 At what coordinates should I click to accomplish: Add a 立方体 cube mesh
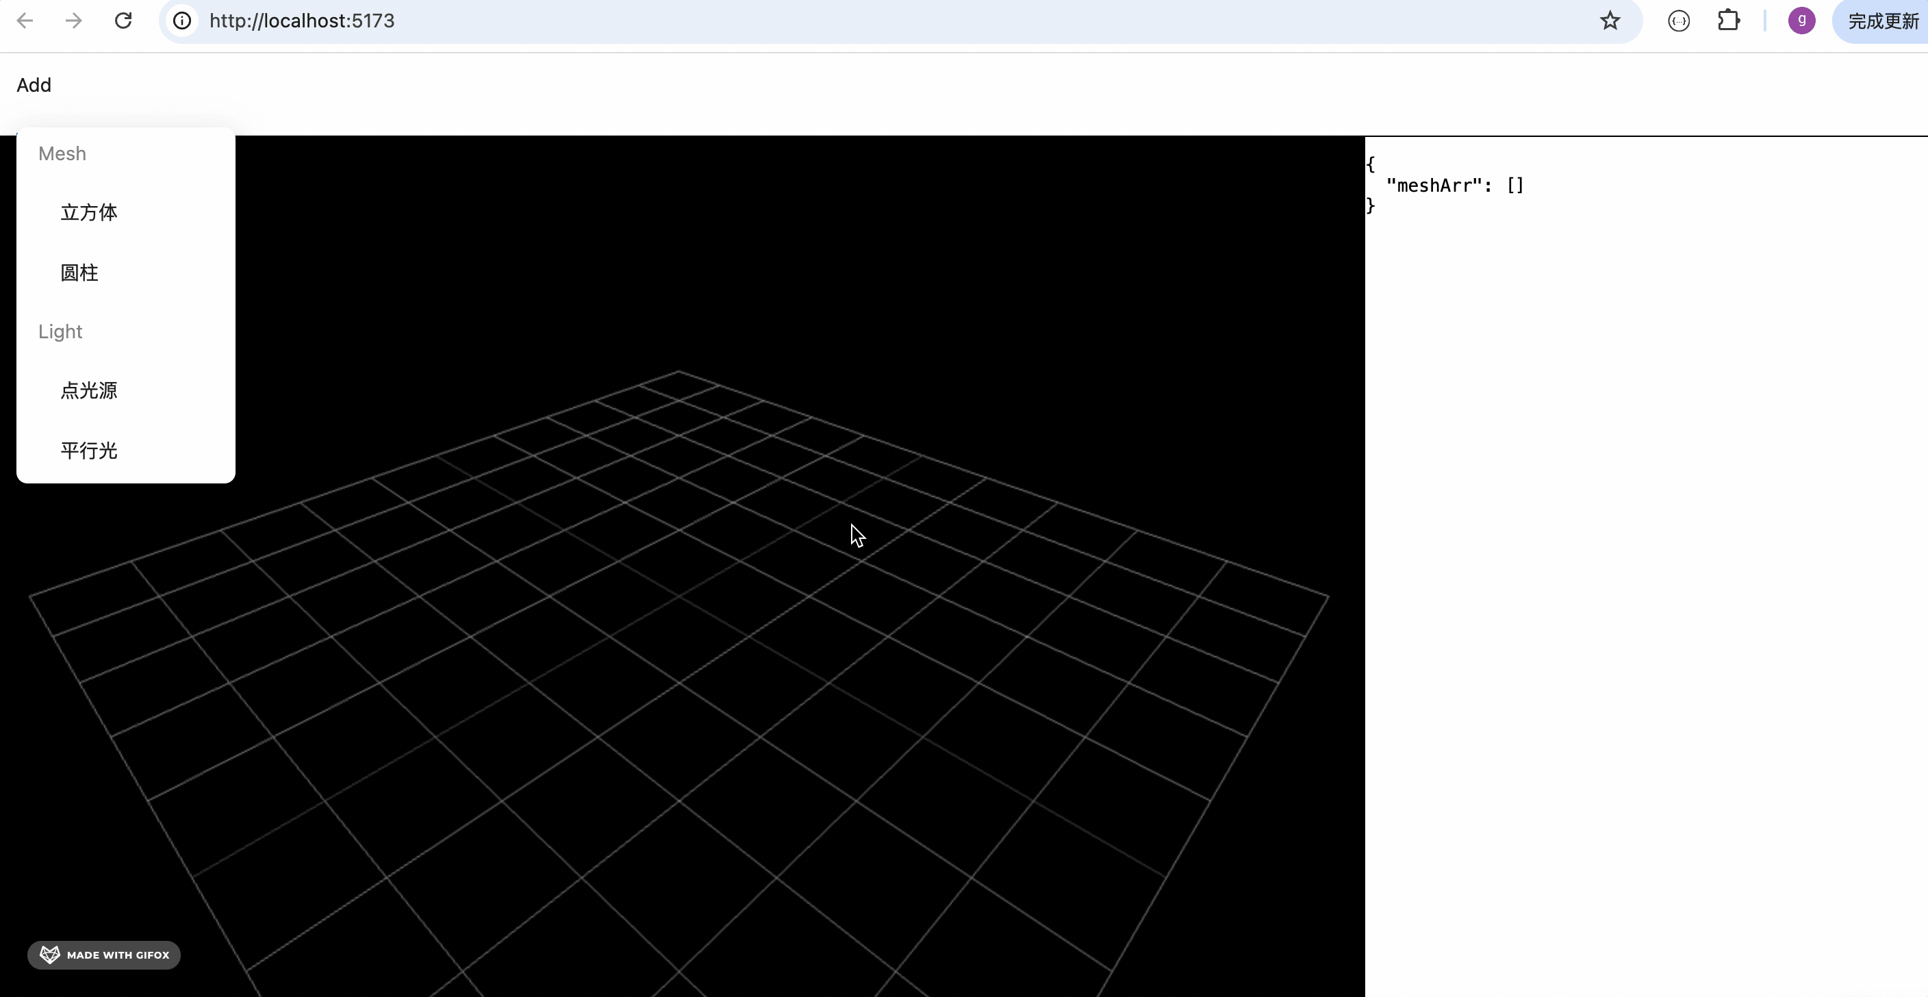[126, 212]
